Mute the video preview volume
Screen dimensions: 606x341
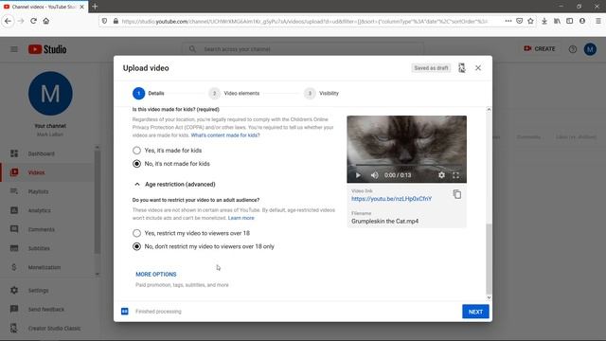click(374, 175)
